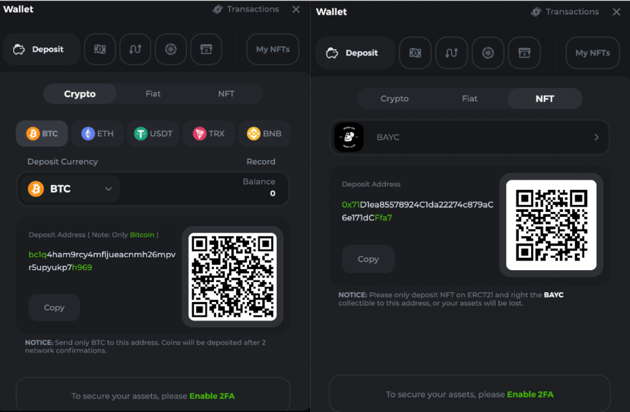The width and height of the screenshot is (630, 412).
Task: Click the swap arrows icon in the NFT wallet panel
Action: 451,53
